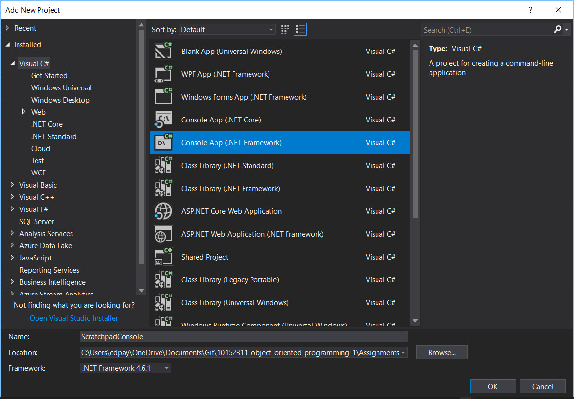Collapse the Visual C# tree node
574x399 pixels.
[13, 63]
